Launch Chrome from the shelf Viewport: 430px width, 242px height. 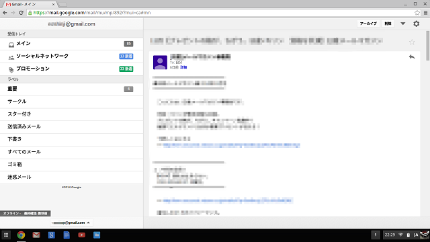pos(21,235)
